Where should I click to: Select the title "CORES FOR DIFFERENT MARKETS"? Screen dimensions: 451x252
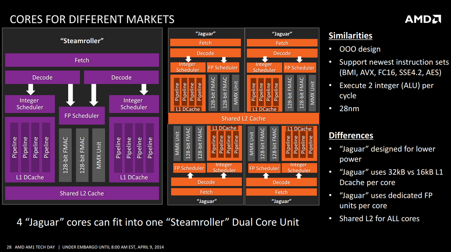pyautogui.click(x=92, y=20)
